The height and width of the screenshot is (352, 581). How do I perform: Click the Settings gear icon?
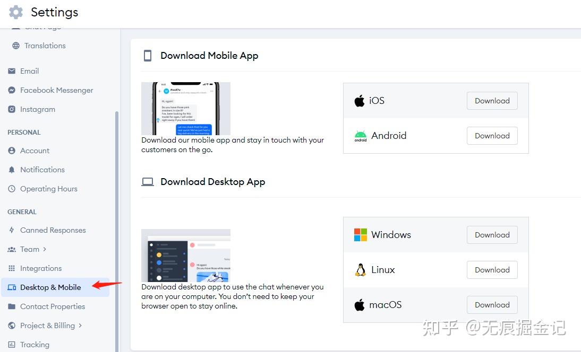point(15,12)
